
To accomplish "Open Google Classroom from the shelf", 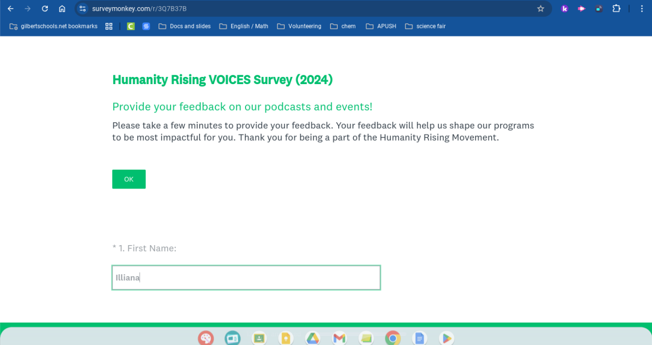I will click(259, 338).
